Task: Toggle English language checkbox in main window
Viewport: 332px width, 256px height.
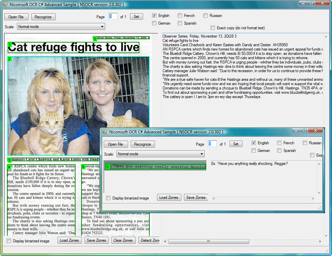Action: click(154, 15)
